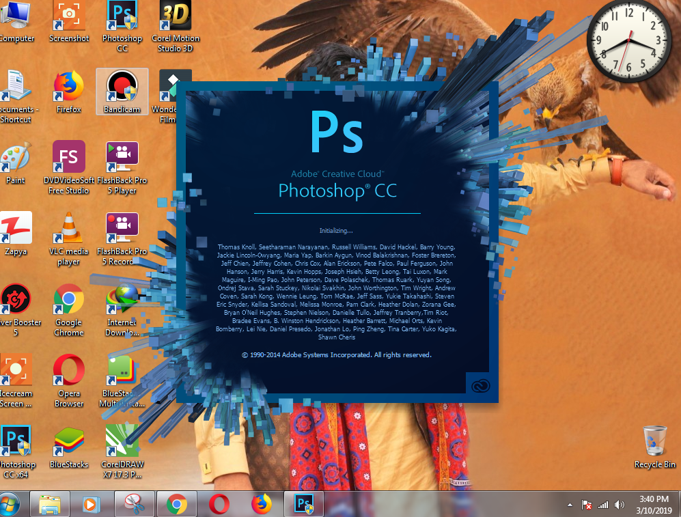
Task: Launch Firefox from the taskbar
Action: click(262, 505)
